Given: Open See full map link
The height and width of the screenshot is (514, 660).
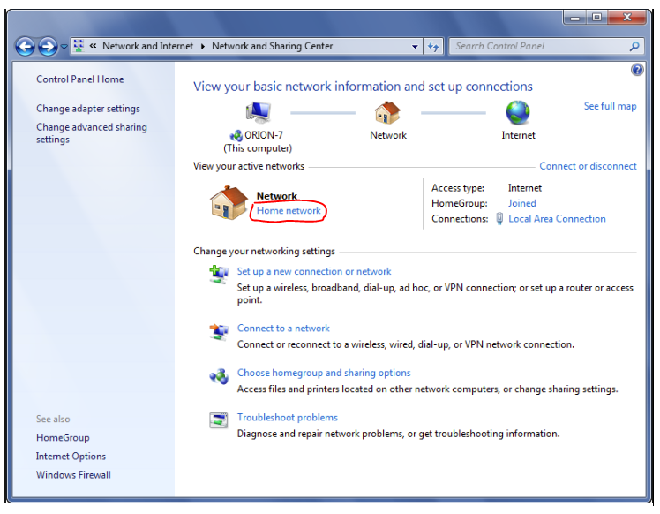Looking at the screenshot, I should pos(610,106).
